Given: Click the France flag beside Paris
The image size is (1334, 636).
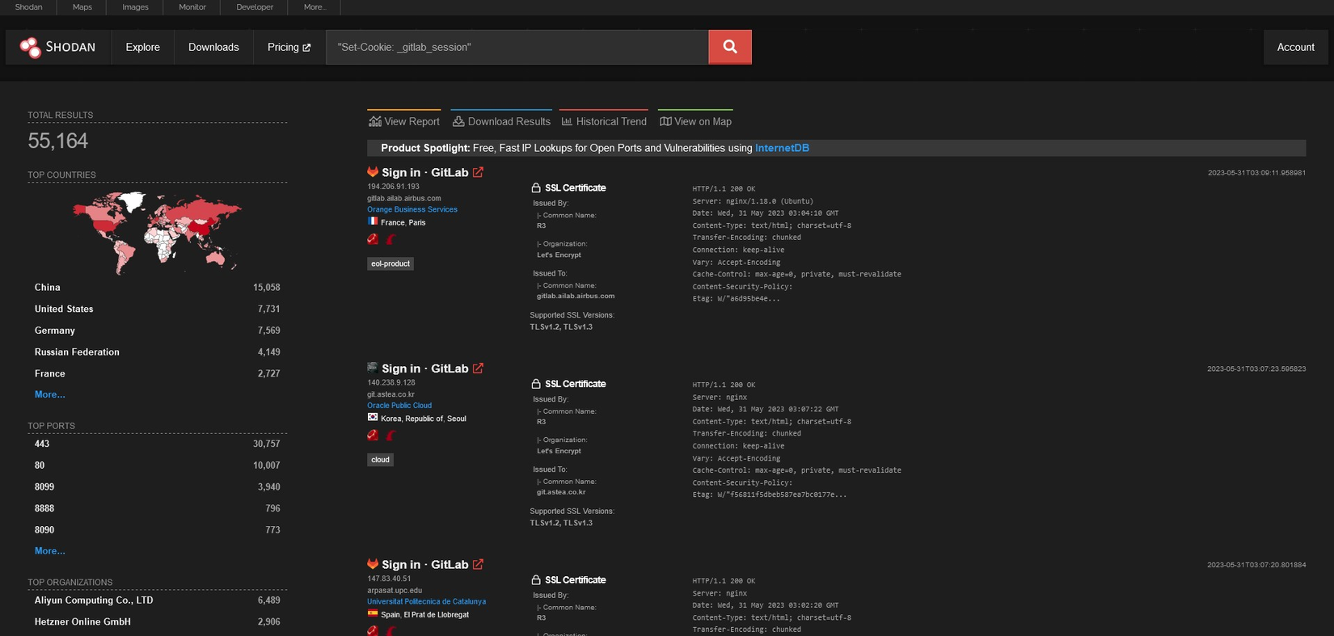Looking at the screenshot, I should [x=373, y=221].
